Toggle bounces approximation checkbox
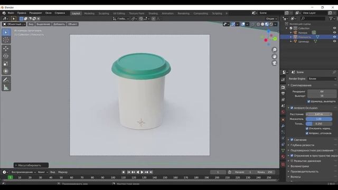This screenshot has width=338, height=190. [x=307, y=134]
